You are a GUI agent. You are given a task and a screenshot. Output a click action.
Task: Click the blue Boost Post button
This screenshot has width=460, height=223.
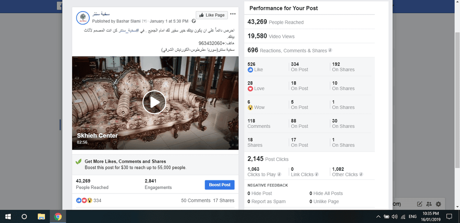[x=220, y=185]
